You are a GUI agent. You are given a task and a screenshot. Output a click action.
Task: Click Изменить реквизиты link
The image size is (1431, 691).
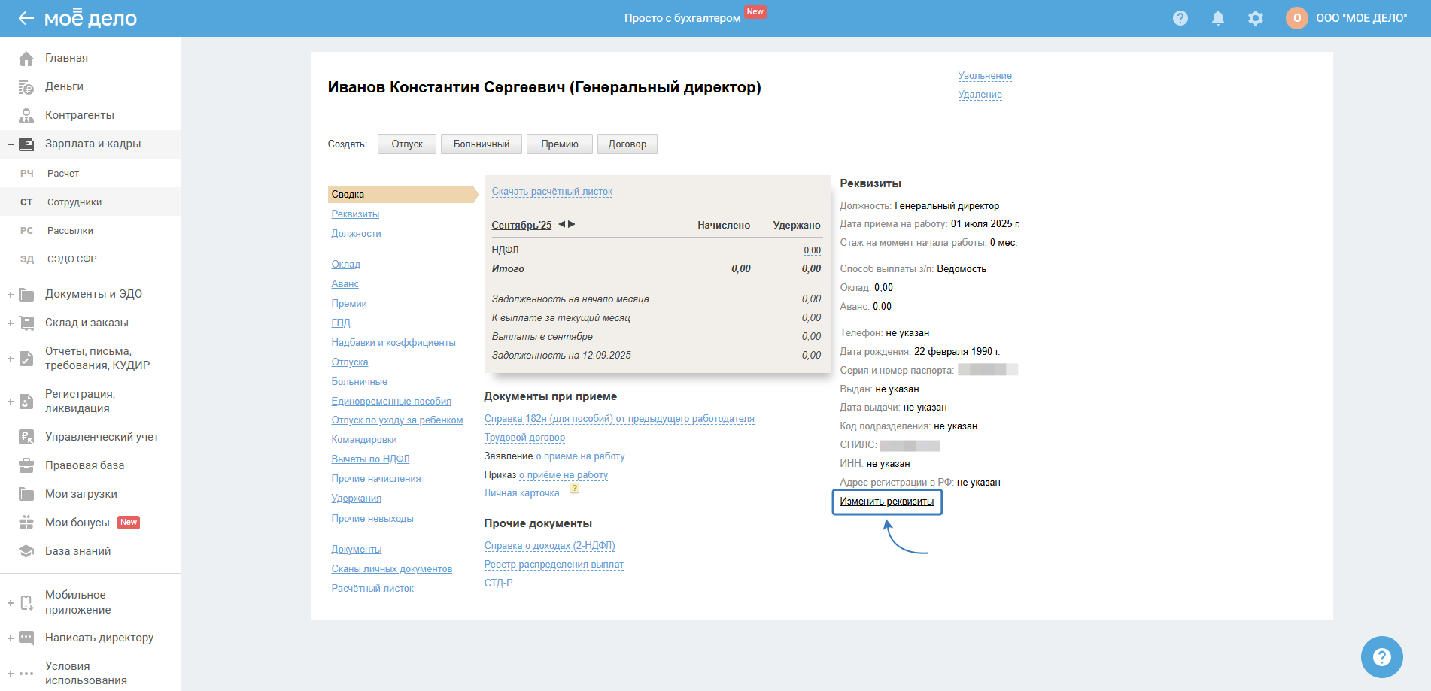coord(887,502)
